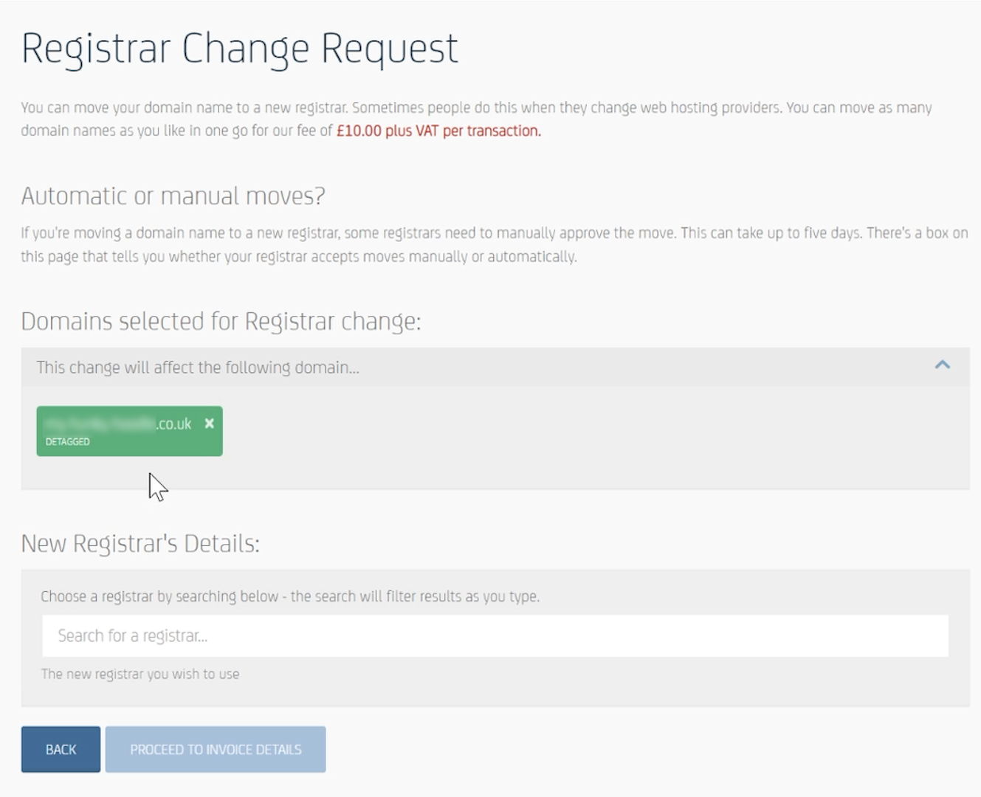The image size is (981, 797).
Task: Click the intro paragraph about changing hosting providers
Action: point(477,119)
